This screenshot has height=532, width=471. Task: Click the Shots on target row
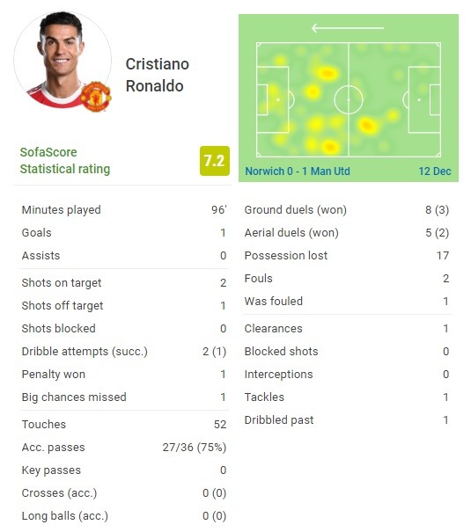coord(124,282)
